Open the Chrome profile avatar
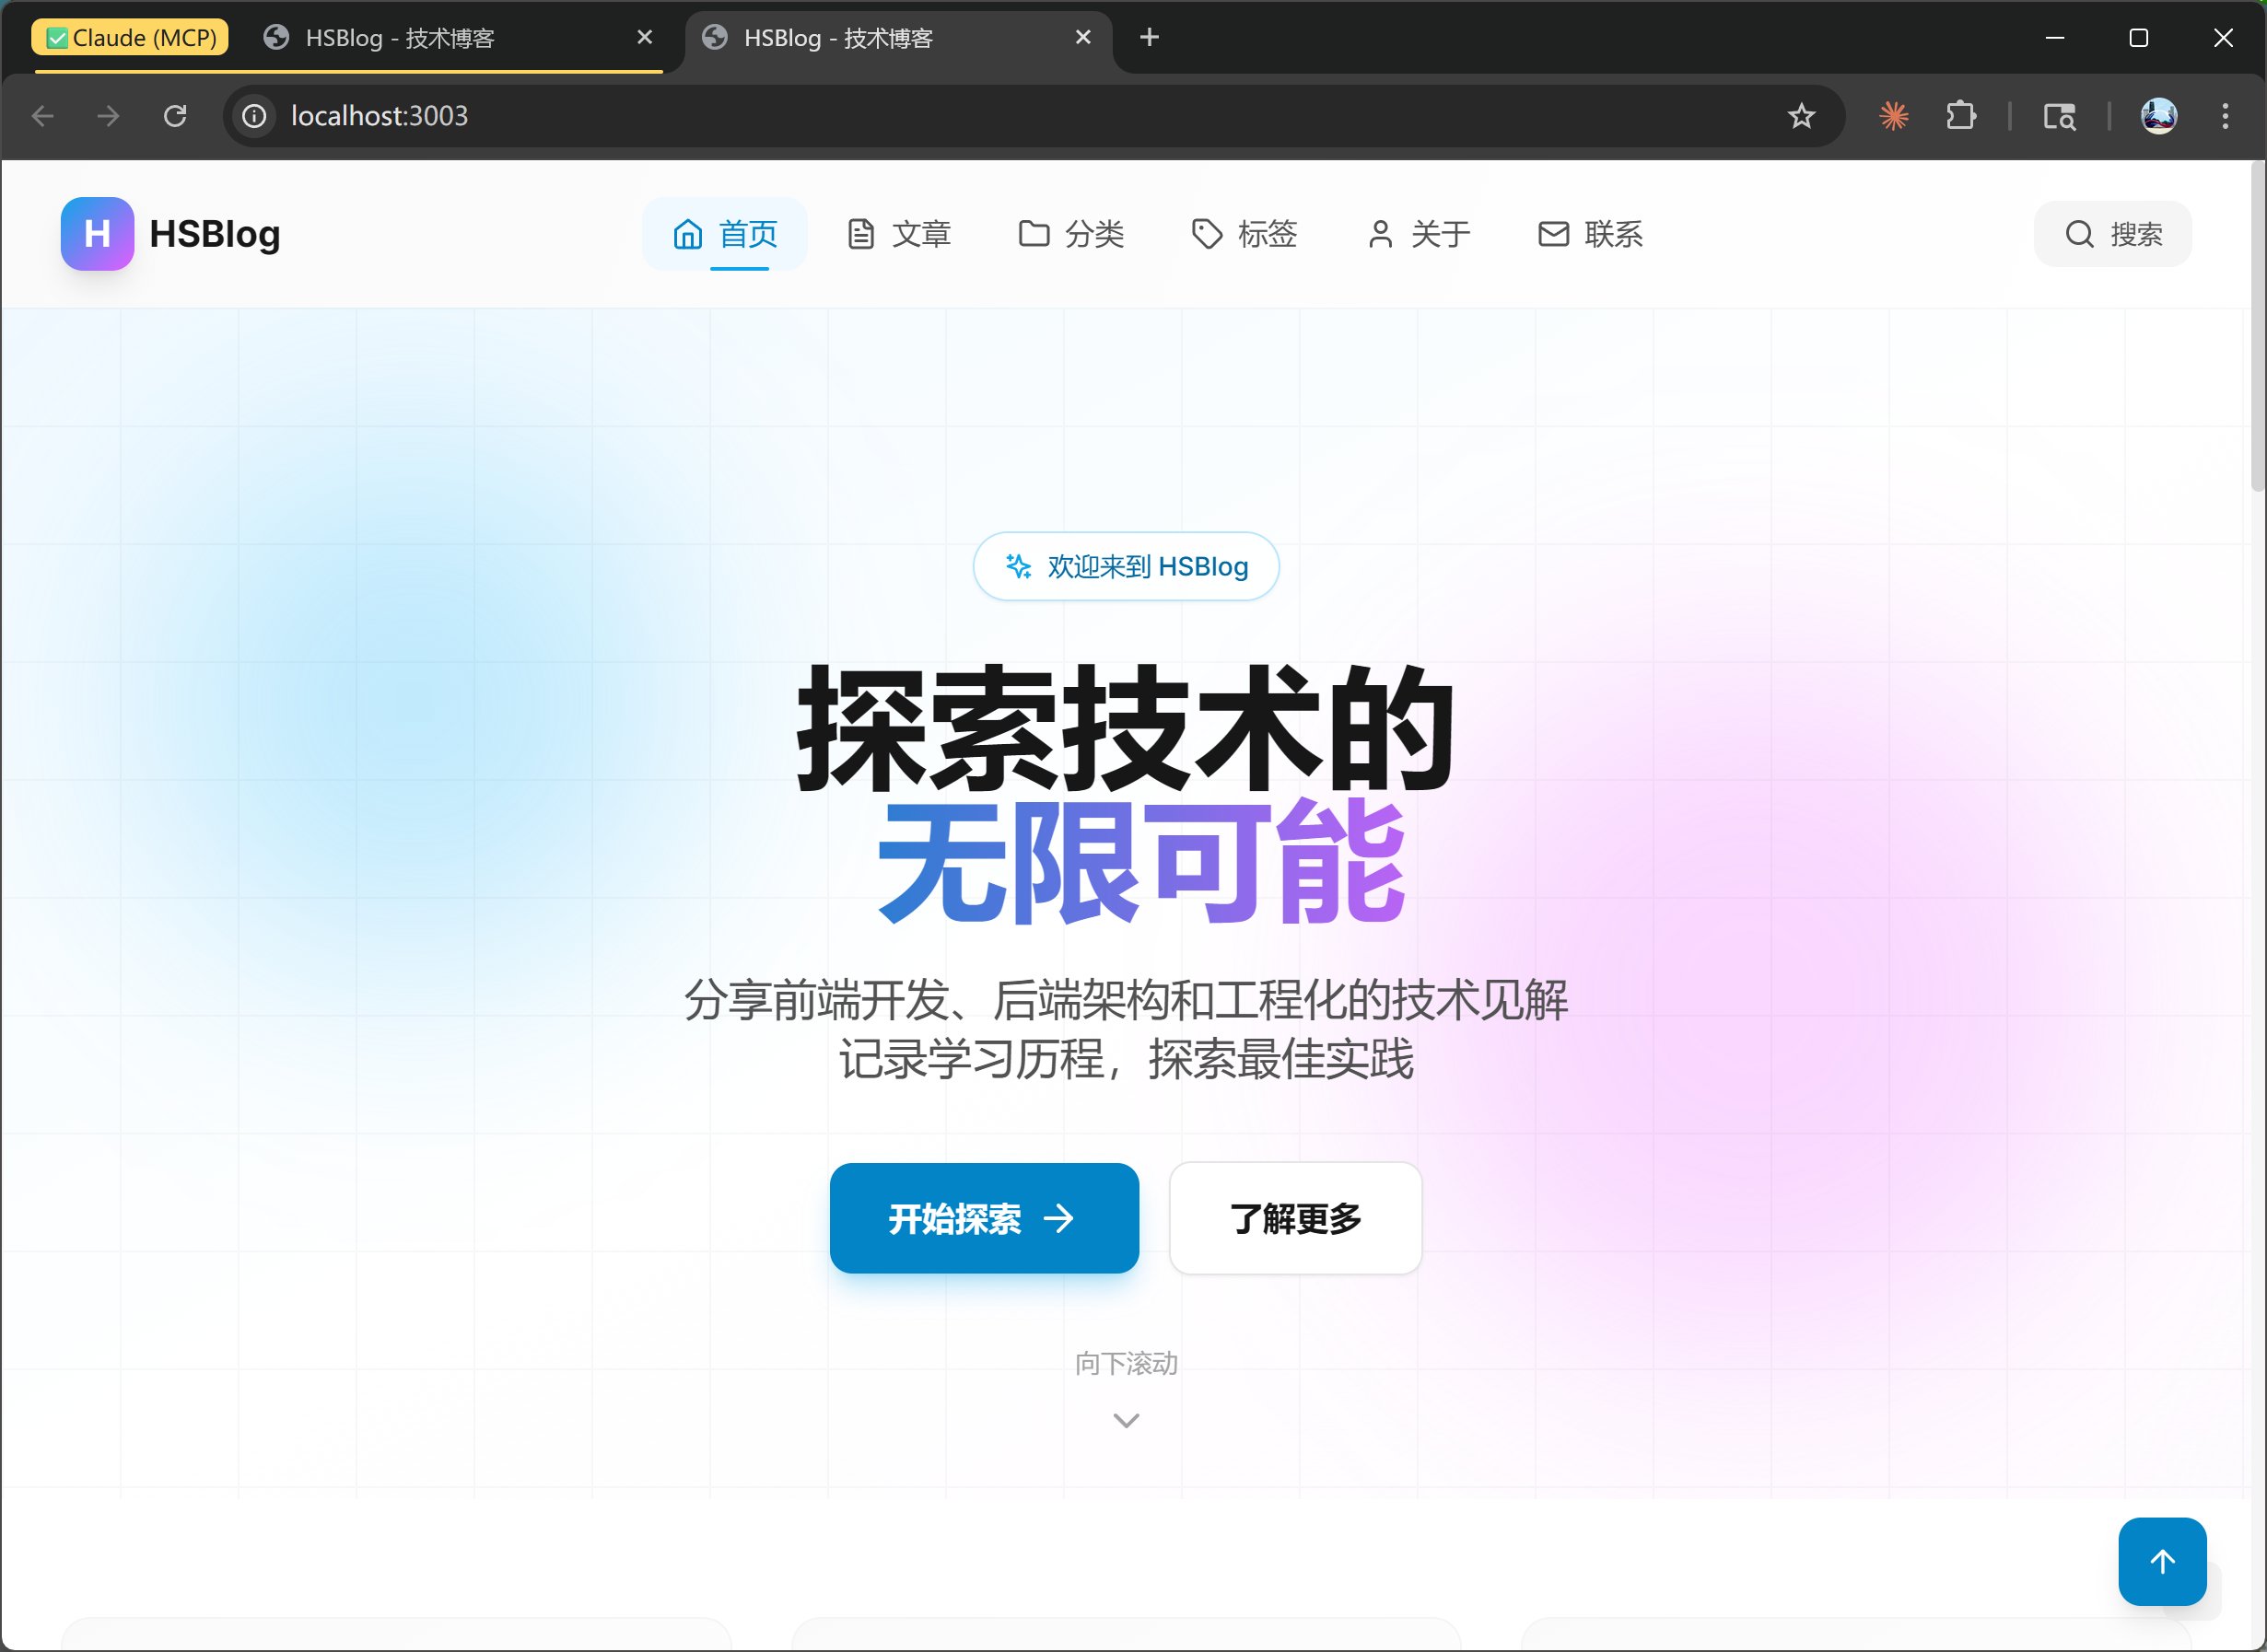Viewport: 2267px width, 1652px height. 2158,116
